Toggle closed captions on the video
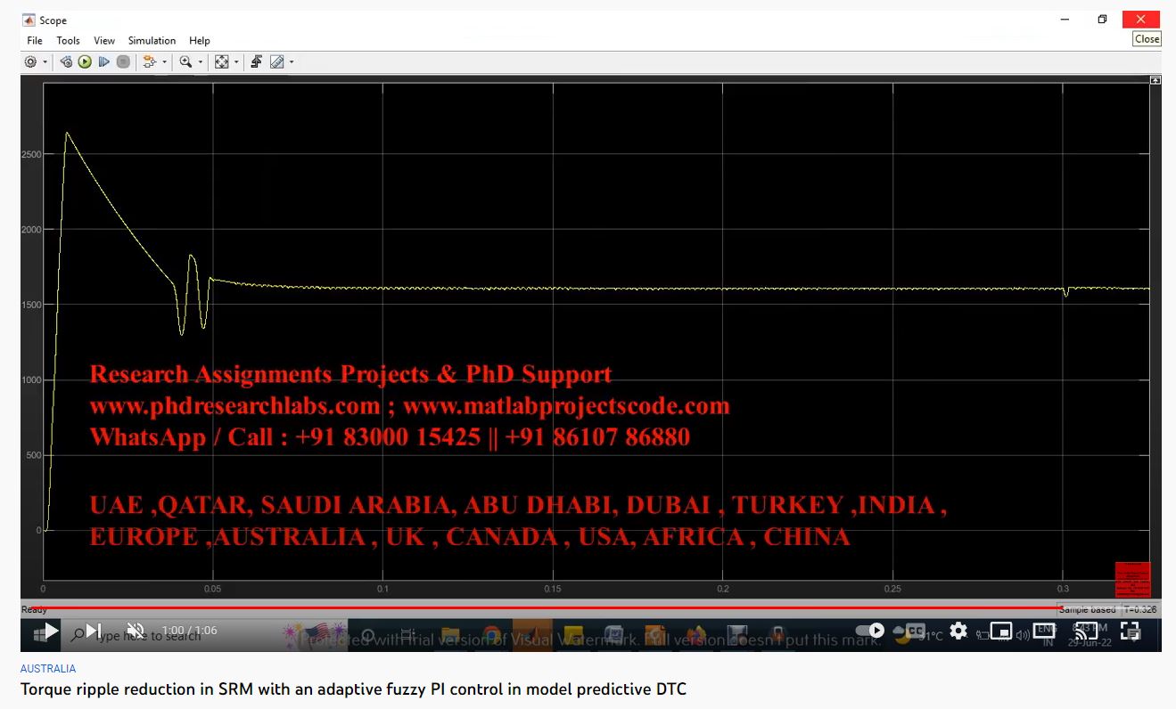1176x709 pixels. tap(916, 631)
